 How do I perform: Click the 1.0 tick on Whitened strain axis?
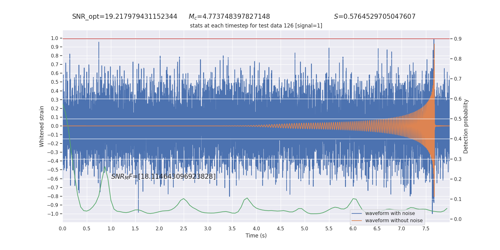55,38
